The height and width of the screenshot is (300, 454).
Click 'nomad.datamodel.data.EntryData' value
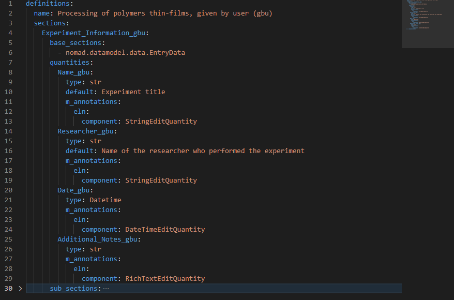point(125,53)
